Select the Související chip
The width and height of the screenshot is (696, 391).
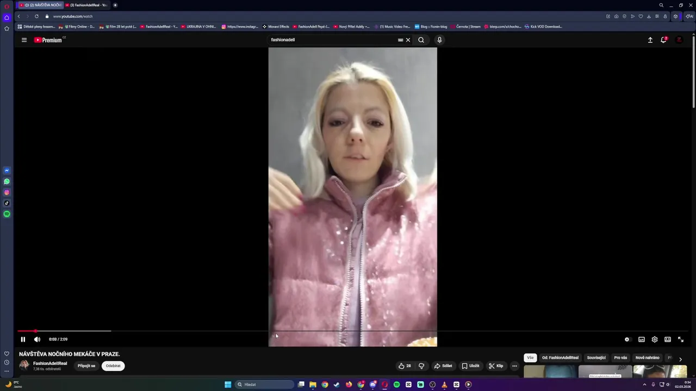coord(596,358)
